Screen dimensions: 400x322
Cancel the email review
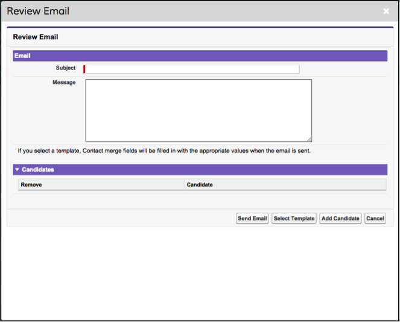pos(375,218)
